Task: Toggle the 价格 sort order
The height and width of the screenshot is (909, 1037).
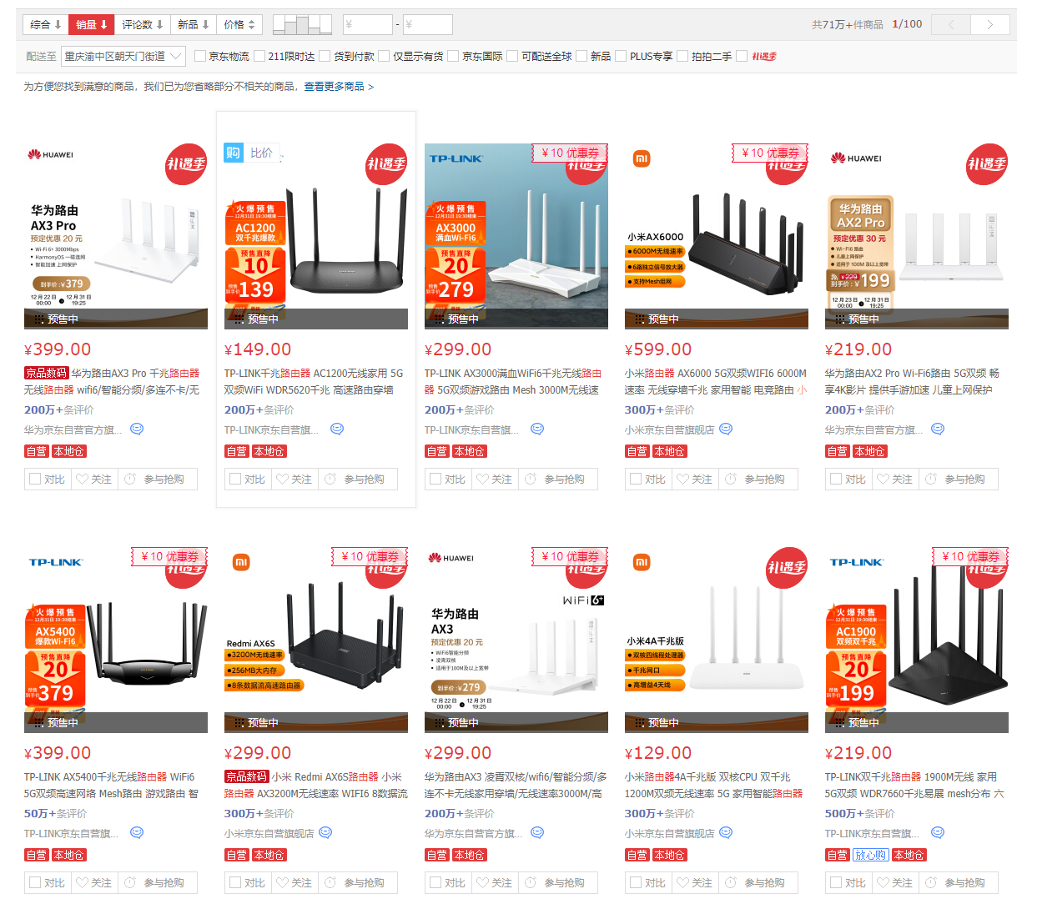Action: 239,25
